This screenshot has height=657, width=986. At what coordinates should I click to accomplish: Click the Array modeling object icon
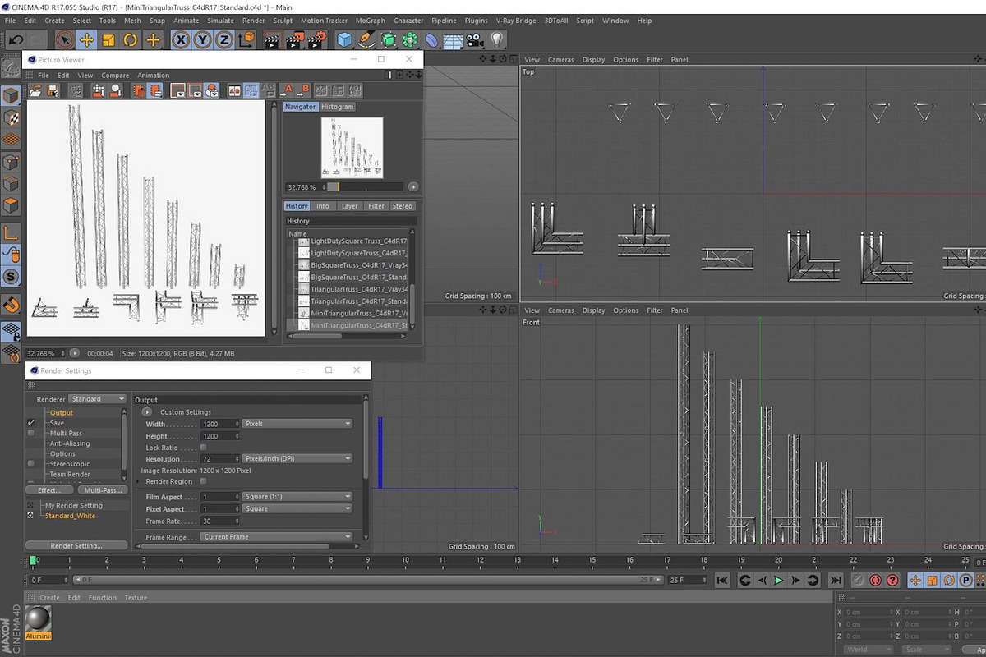pos(410,39)
